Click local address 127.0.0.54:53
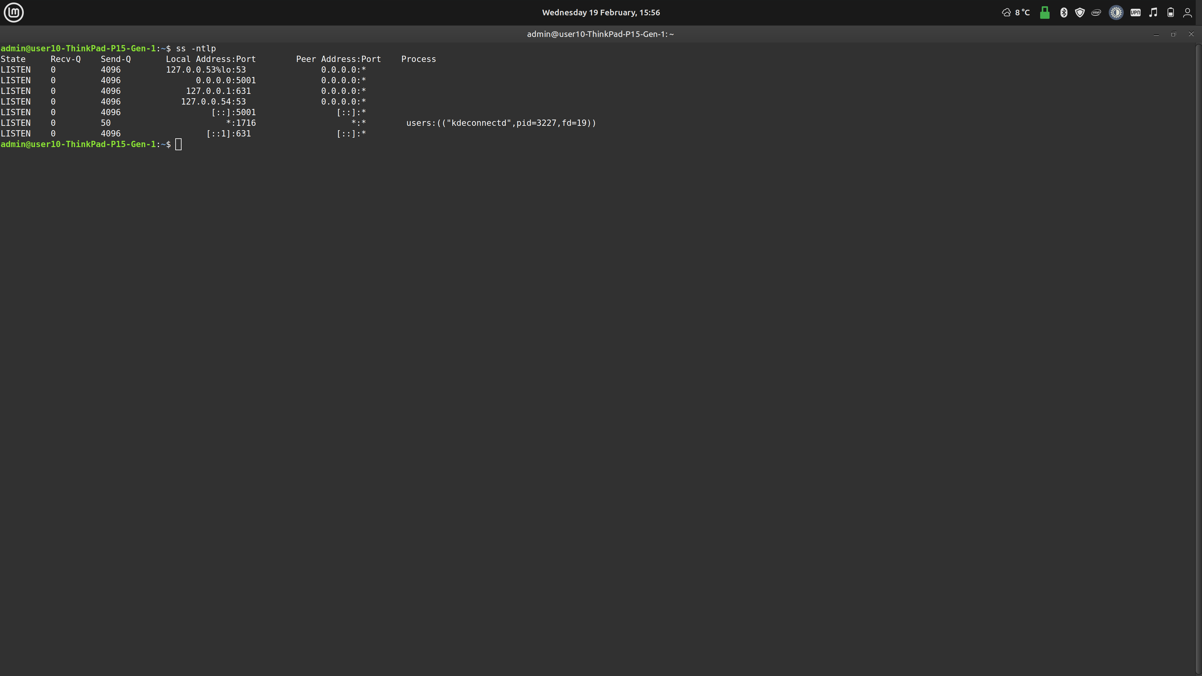1202x676 pixels. (x=213, y=102)
